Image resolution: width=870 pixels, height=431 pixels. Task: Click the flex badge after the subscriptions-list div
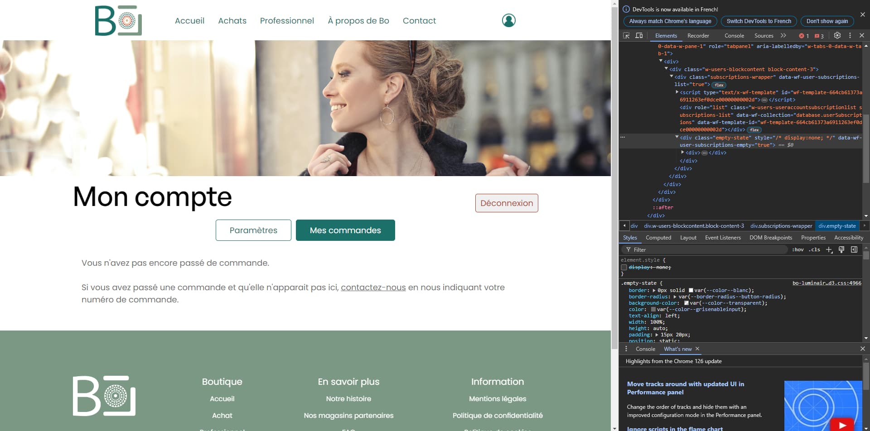pyautogui.click(x=754, y=130)
